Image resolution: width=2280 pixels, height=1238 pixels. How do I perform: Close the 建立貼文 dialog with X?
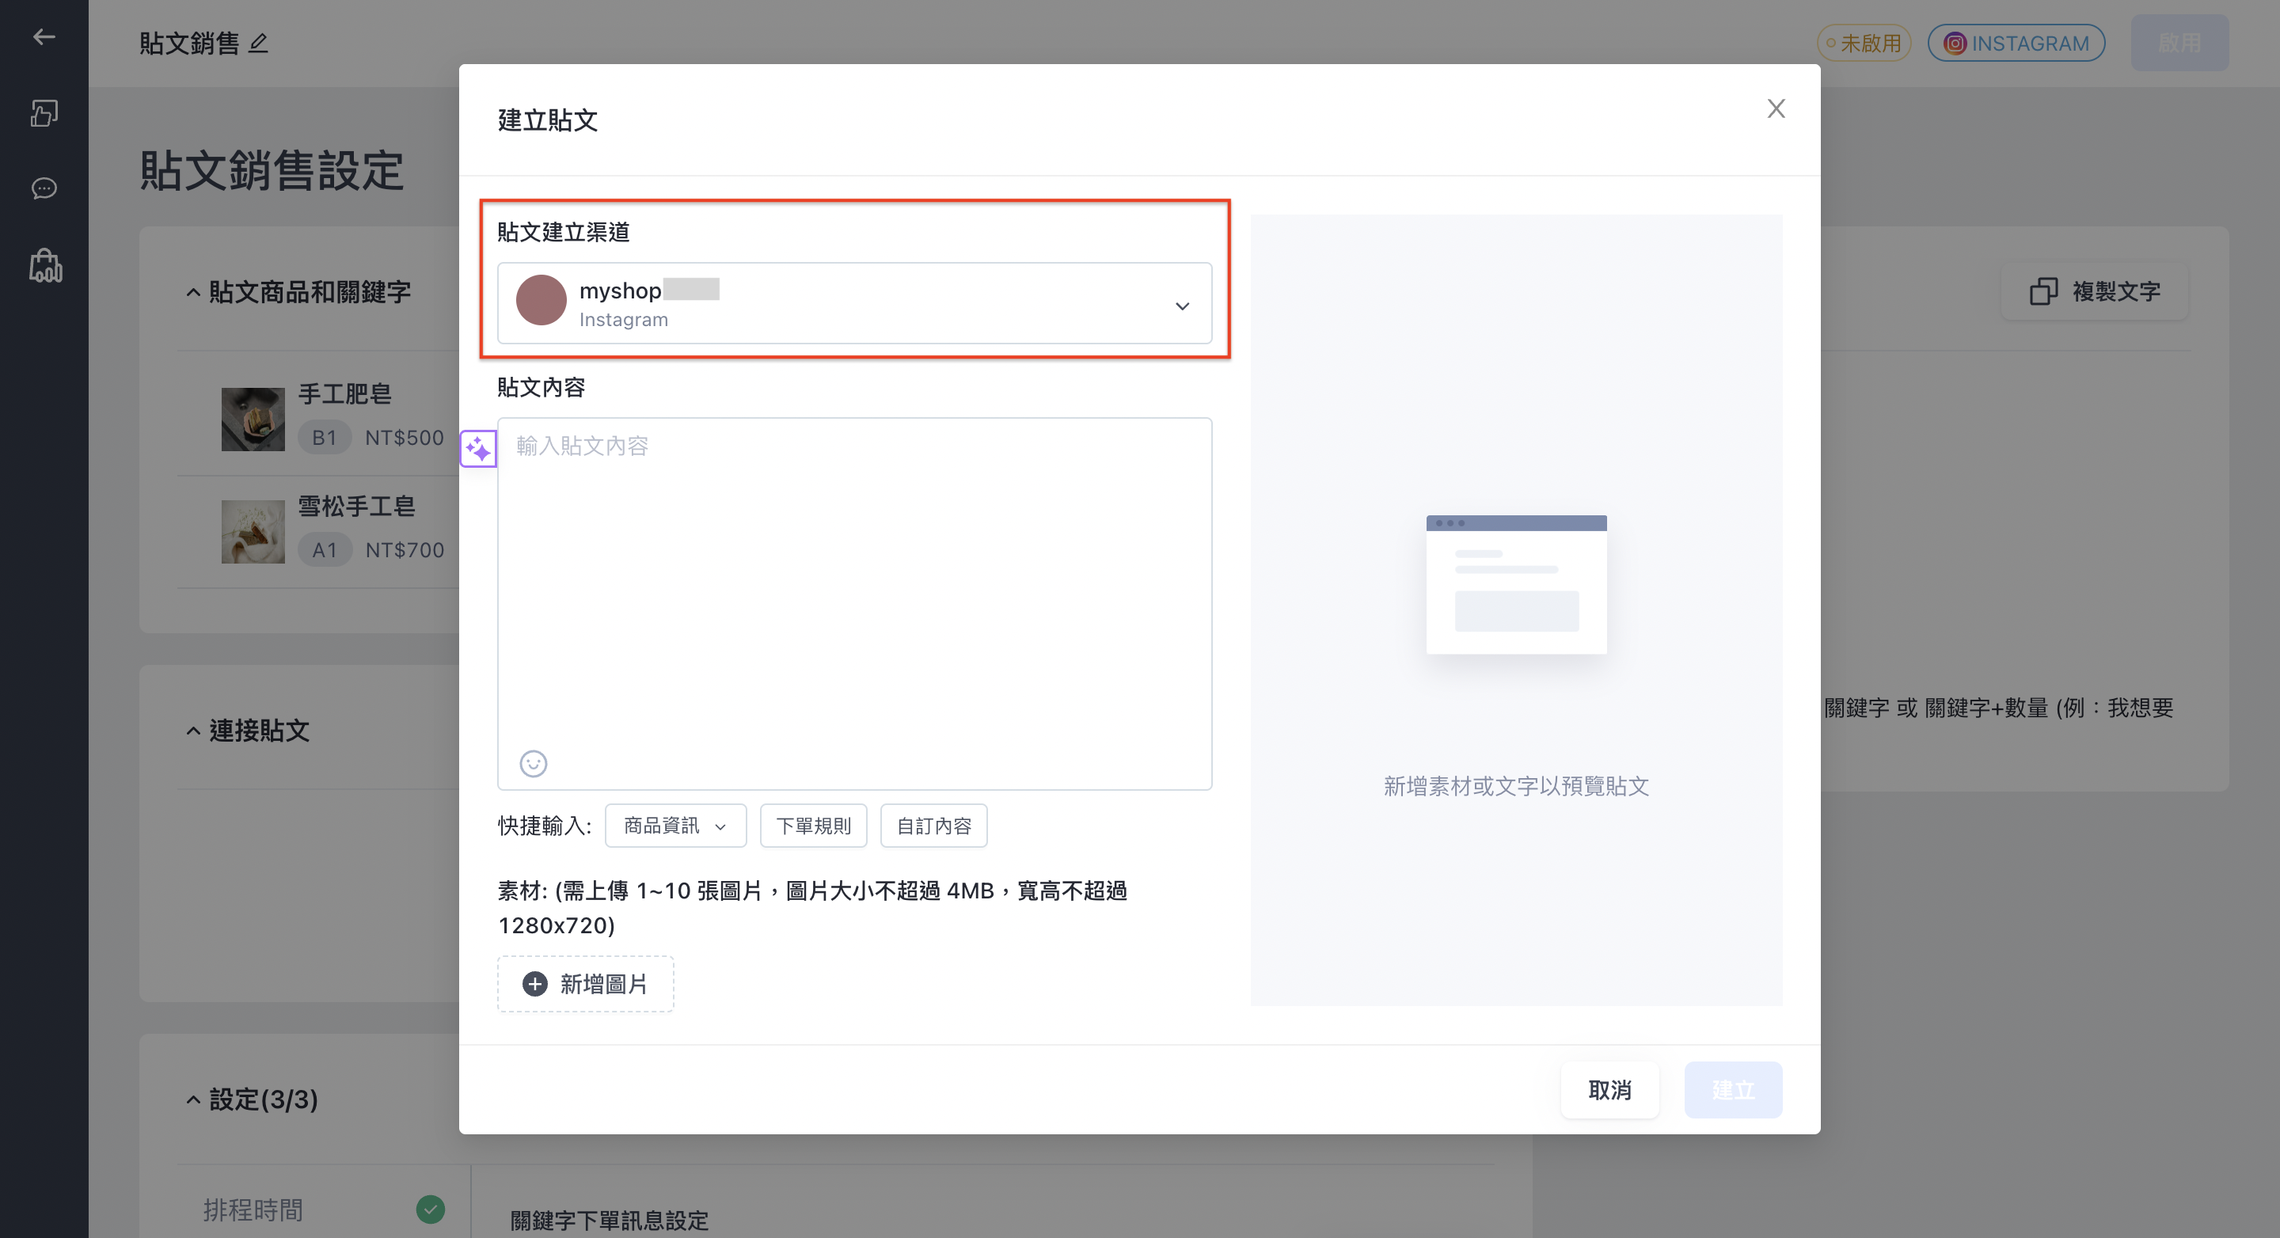point(1776,108)
